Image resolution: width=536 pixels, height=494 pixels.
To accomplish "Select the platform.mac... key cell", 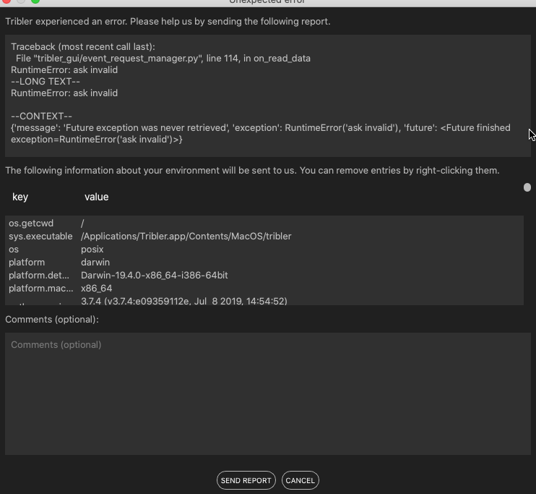I will pyautogui.click(x=41, y=289).
